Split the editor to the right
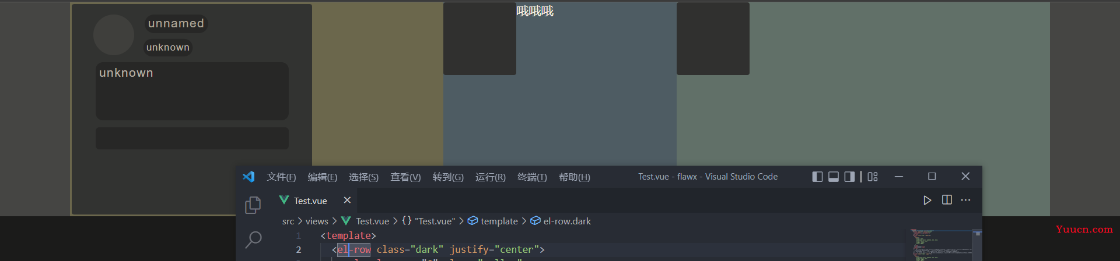The height and width of the screenshot is (261, 1120). click(947, 200)
